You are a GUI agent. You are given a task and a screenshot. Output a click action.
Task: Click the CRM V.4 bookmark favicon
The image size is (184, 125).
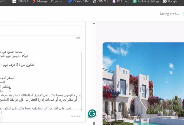tap(14, 1)
